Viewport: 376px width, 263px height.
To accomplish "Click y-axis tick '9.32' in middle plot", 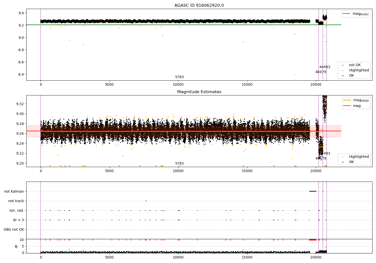I will [x=20, y=104].
